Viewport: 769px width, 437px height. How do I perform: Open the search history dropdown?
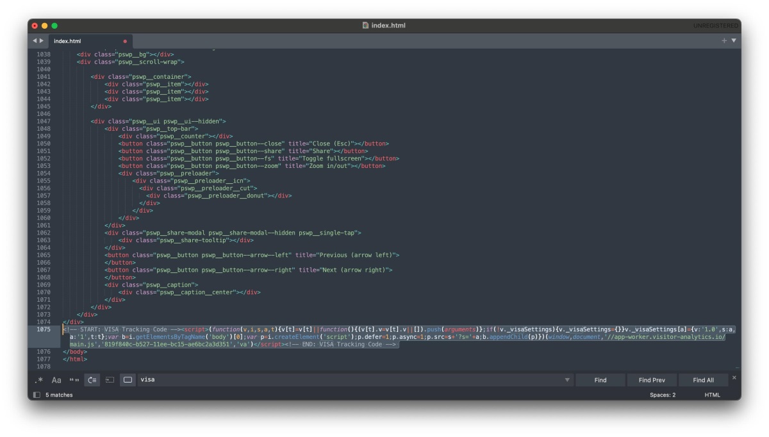pos(567,380)
